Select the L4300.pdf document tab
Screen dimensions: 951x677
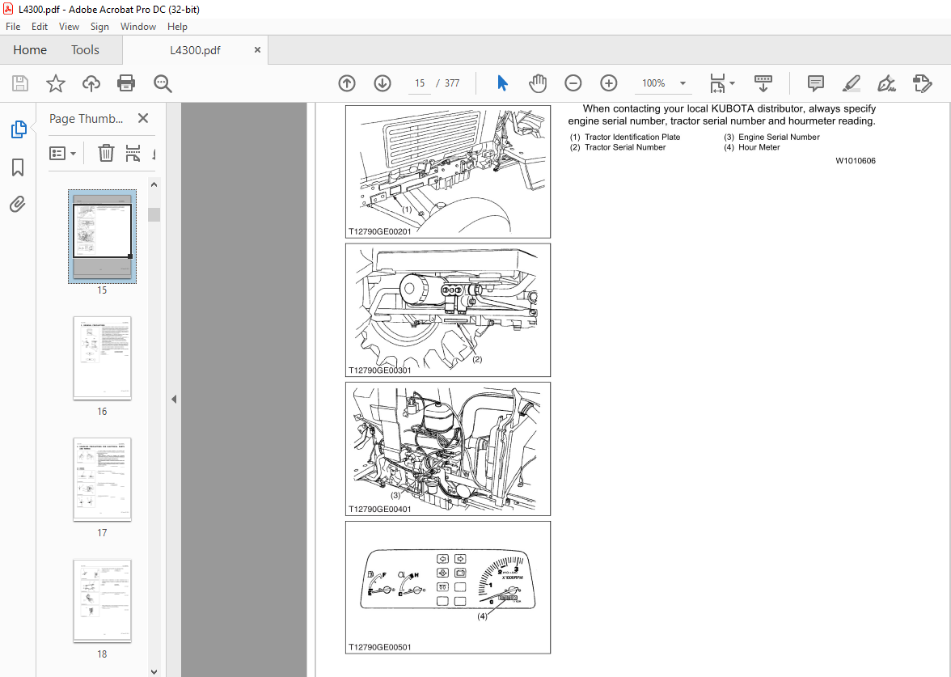coord(196,50)
